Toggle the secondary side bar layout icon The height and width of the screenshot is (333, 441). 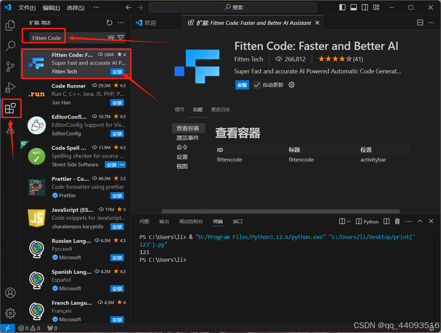coord(365,7)
